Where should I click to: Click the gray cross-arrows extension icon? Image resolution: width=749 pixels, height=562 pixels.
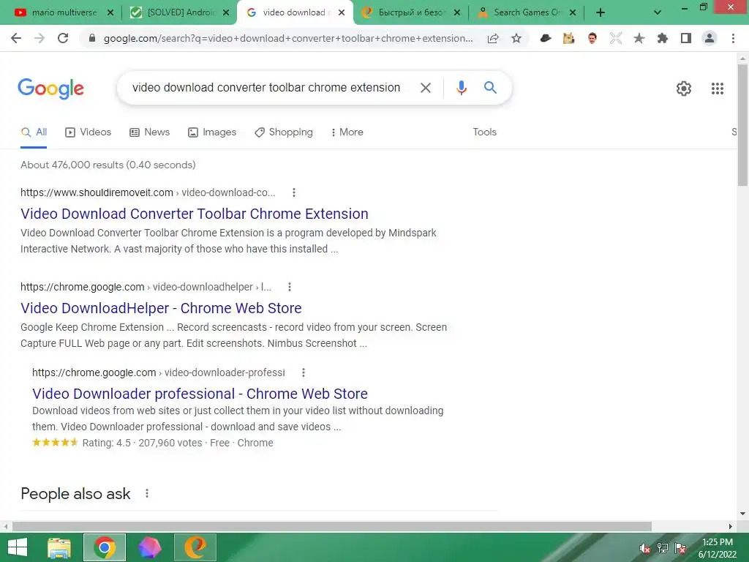tap(615, 38)
